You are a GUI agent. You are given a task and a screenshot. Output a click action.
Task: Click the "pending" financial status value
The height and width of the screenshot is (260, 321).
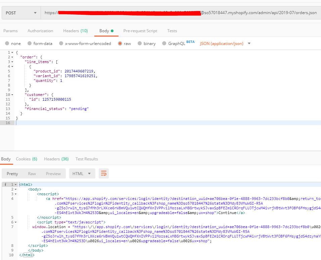pyautogui.click(x=79, y=109)
